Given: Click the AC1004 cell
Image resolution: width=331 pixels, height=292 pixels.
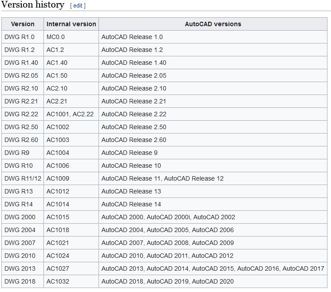Looking at the screenshot, I should point(71,153).
